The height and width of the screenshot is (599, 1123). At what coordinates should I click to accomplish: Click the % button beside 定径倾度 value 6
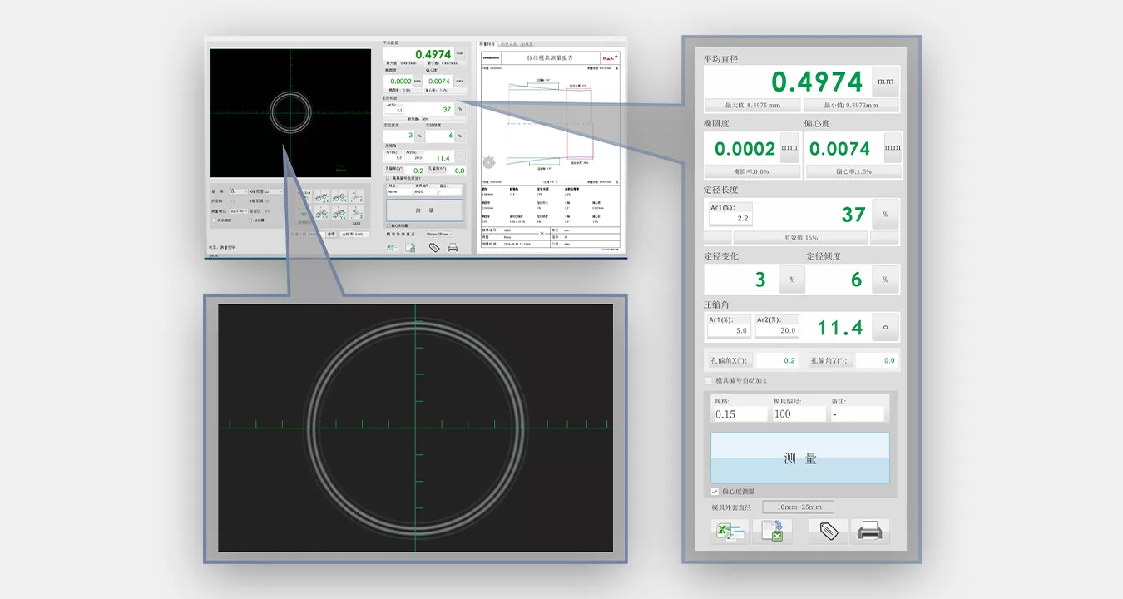click(885, 280)
